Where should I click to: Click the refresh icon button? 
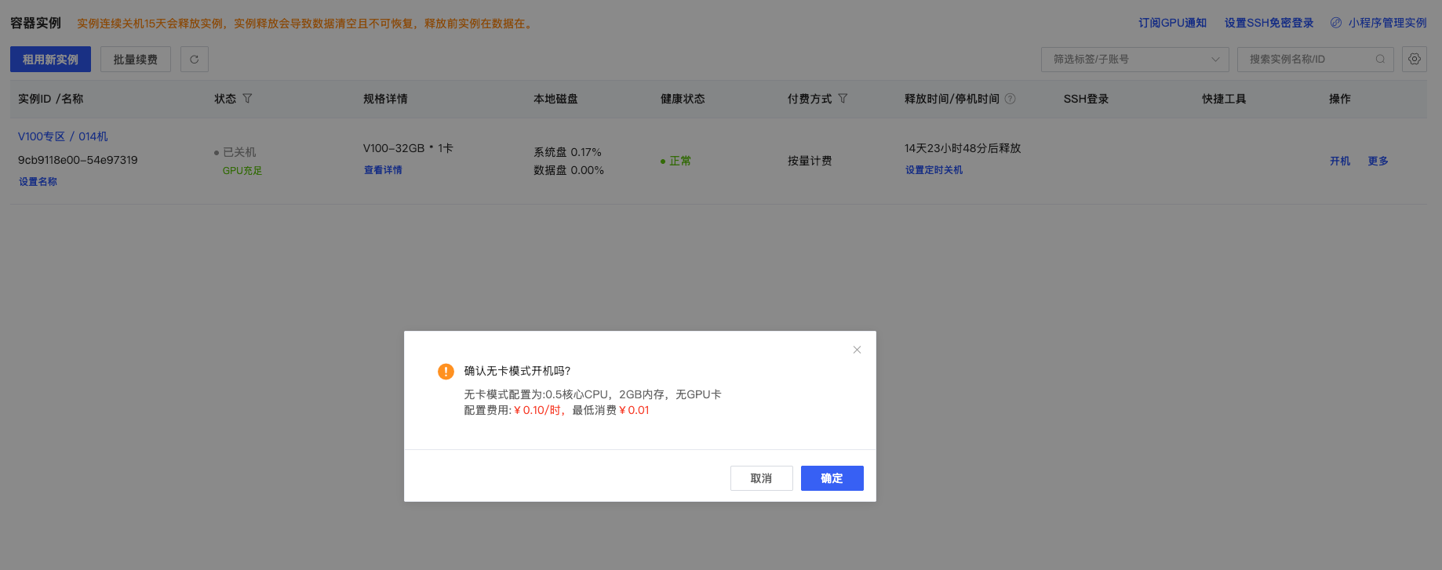click(x=195, y=60)
